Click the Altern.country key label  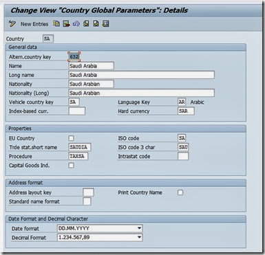[30, 57]
